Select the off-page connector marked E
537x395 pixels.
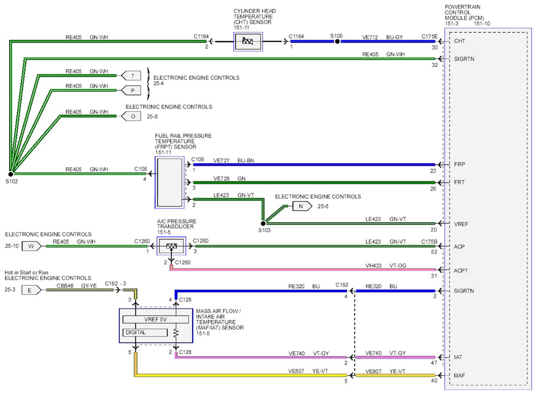(31, 290)
